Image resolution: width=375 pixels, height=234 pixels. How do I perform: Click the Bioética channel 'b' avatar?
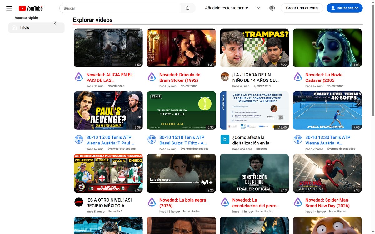225,139
